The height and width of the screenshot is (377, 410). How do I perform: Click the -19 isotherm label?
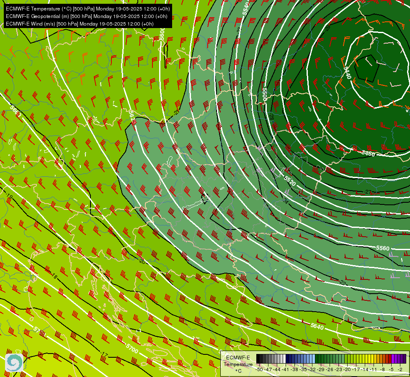click(x=9, y=196)
